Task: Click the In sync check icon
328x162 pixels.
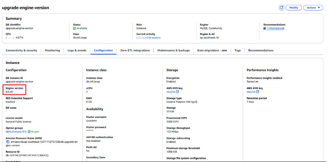Action: [x=29, y=132]
